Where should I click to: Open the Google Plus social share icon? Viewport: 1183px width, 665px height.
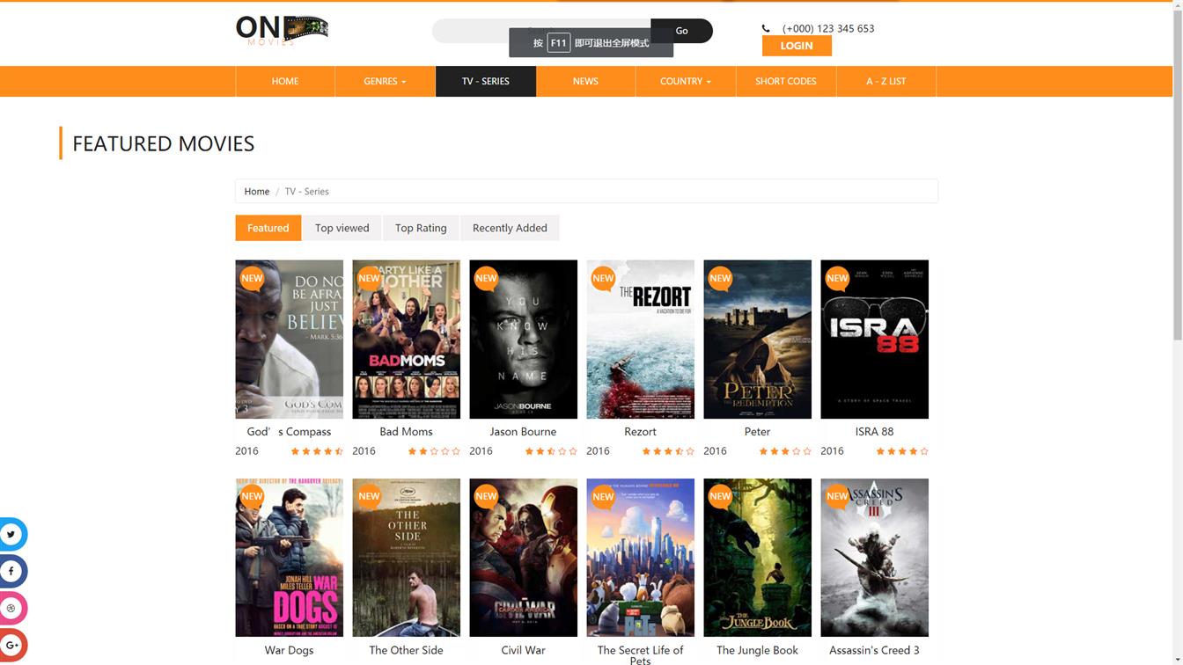pos(12,645)
